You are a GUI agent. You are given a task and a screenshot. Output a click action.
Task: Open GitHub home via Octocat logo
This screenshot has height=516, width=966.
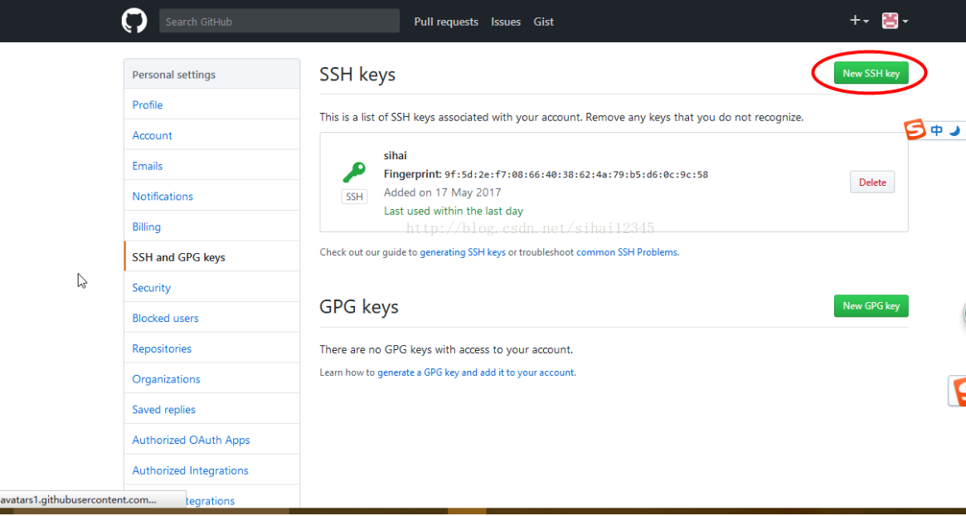[x=133, y=21]
